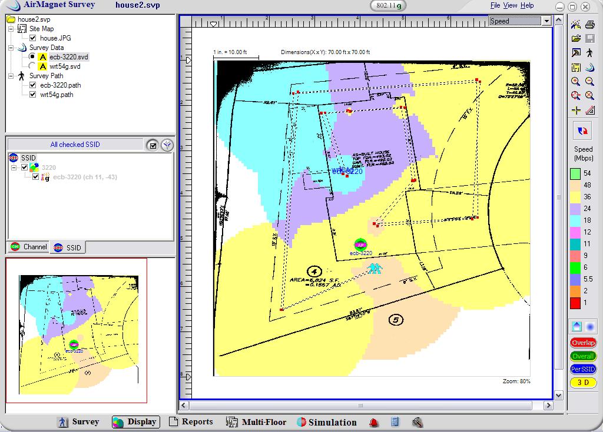Zoom out of the map
Screen dimensions: 603x432
coord(590,82)
